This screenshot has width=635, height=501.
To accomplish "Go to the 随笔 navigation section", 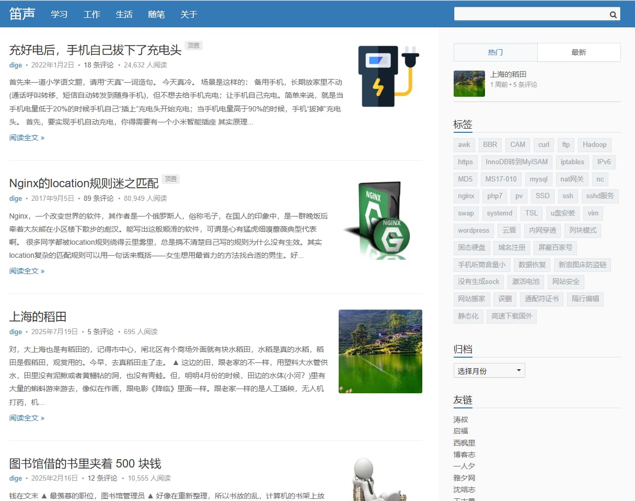I will pos(156,14).
